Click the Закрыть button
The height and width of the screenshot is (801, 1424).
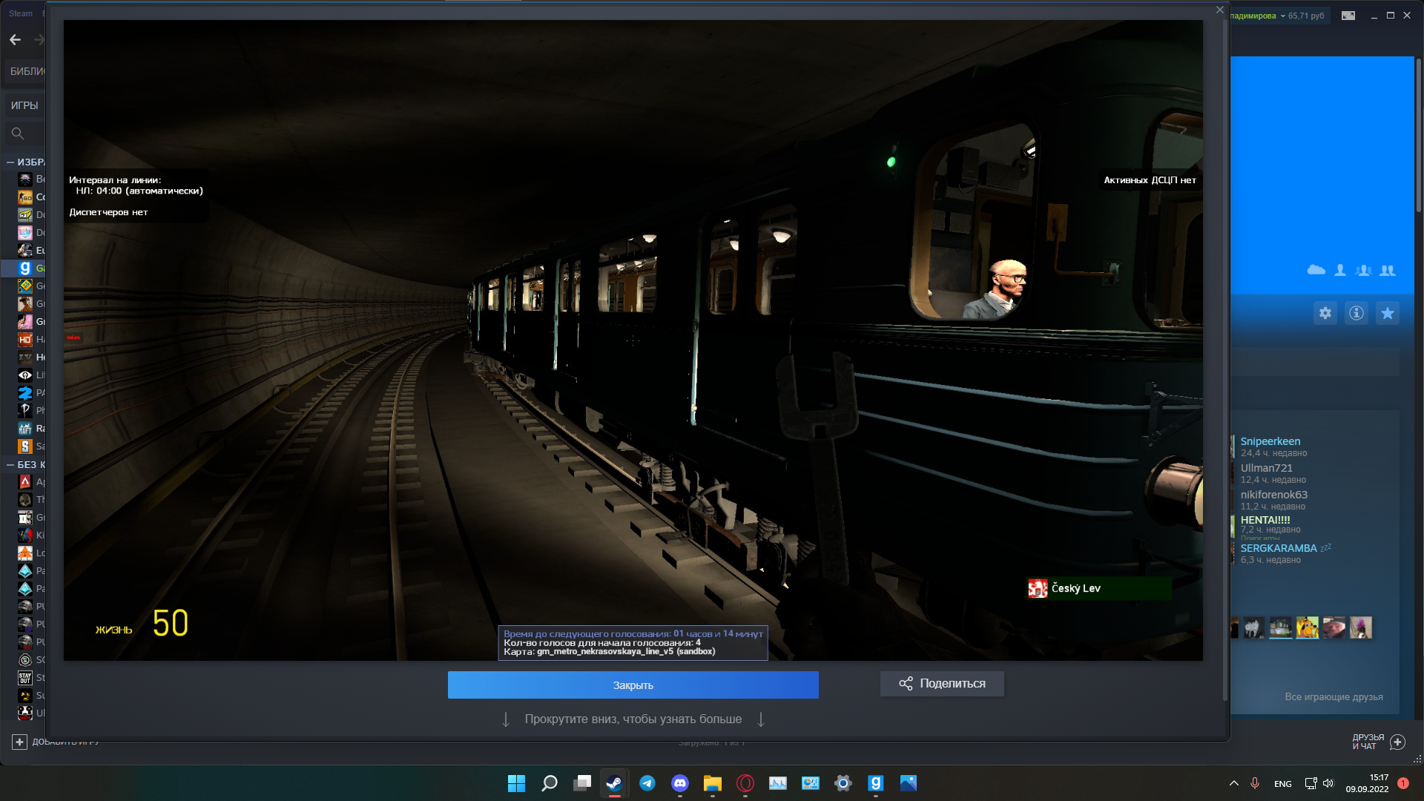coord(633,685)
